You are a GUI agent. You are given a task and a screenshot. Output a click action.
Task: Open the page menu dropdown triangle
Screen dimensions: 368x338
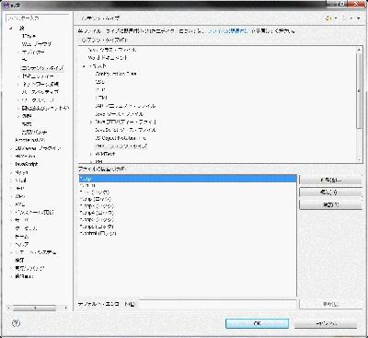click(x=359, y=18)
